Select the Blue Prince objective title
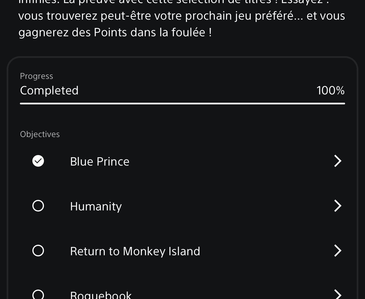This screenshot has width=365, height=299. [100, 162]
